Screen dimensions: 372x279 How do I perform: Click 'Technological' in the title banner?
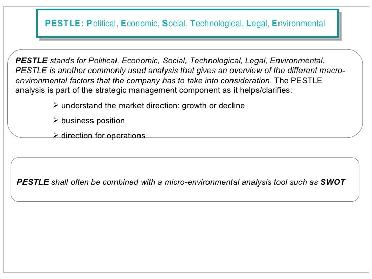[x=217, y=24]
